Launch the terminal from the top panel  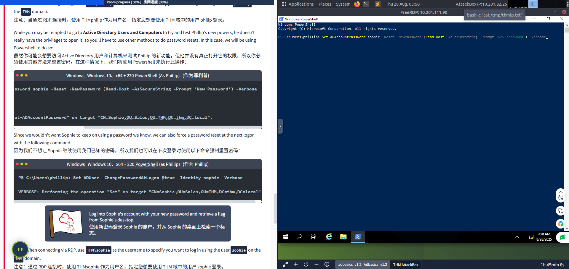point(367,4)
